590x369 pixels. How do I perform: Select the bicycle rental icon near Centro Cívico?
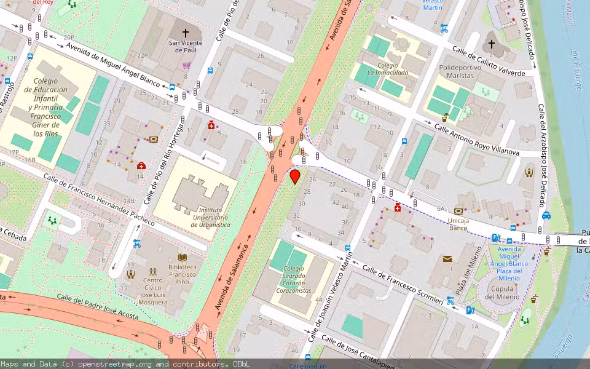137,244
